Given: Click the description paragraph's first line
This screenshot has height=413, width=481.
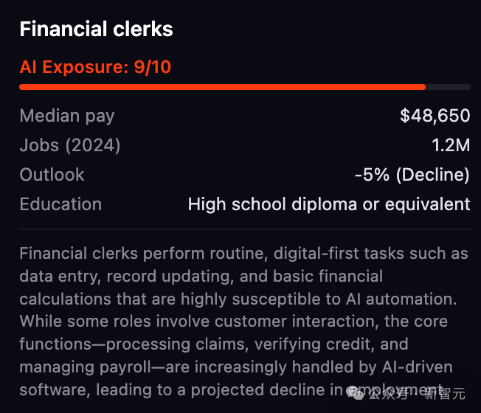Looking at the screenshot, I should tap(243, 254).
